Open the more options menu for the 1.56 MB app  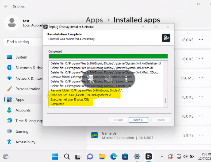(x=201, y=78)
